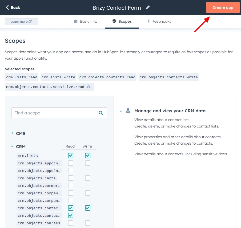Uncheck the Read box for crm.lists
The width and height of the screenshot is (241, 228).
click(x=71, y=156)
